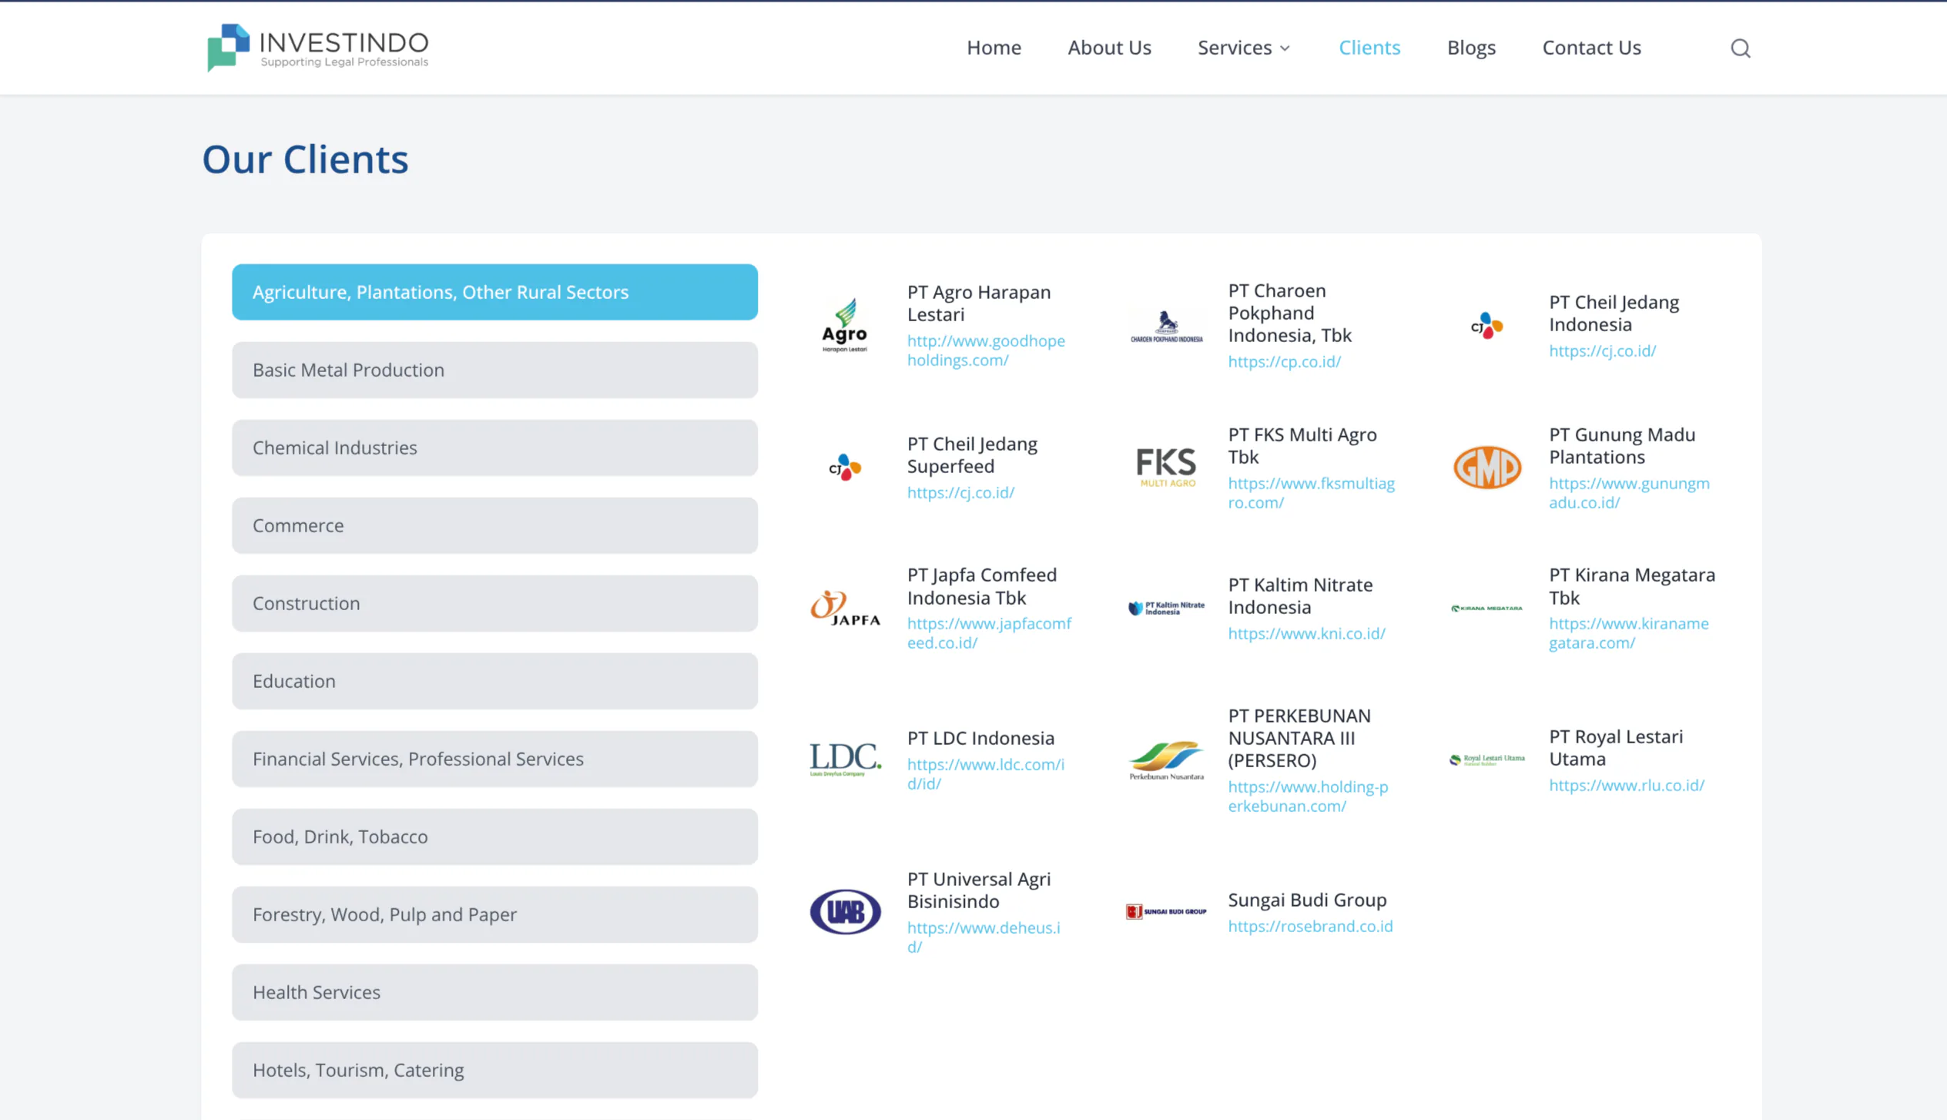Follow the https://www.kni.co.id/ link
Screen dimensions: 1947x1120
click(x=1306, y=633)
